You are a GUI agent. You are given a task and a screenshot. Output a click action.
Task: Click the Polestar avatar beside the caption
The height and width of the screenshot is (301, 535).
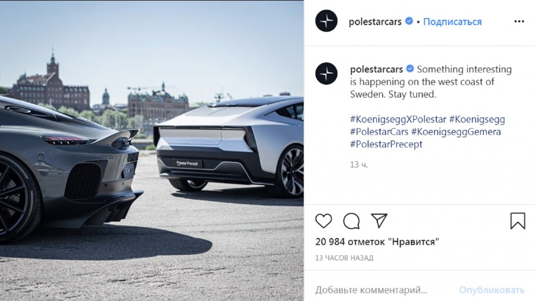326,74
